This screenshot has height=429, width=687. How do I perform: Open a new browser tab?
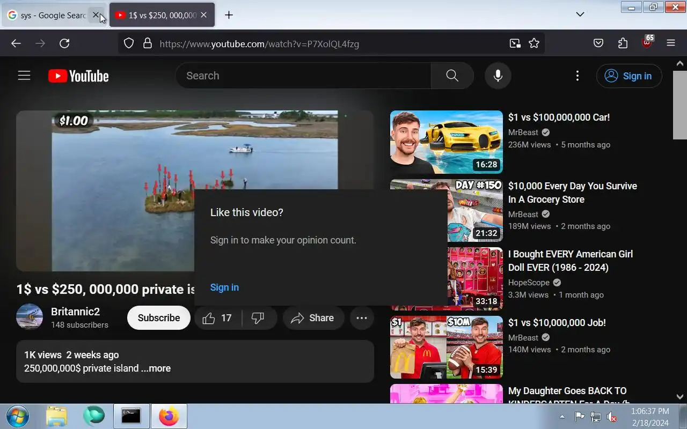229,15
